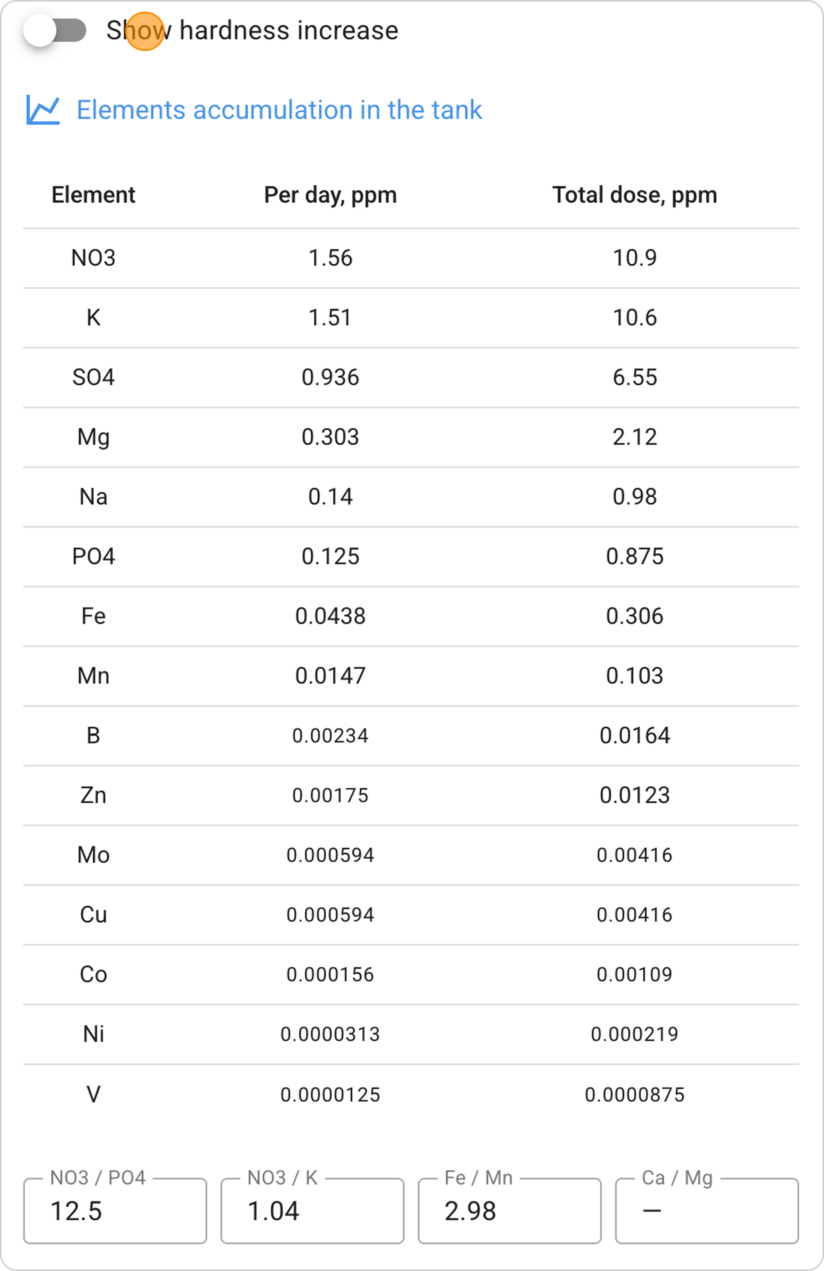The width and height of the screenshot is (824, 1271).
Task: Click the Per day, ppm column header
Action: coord(330,195)
